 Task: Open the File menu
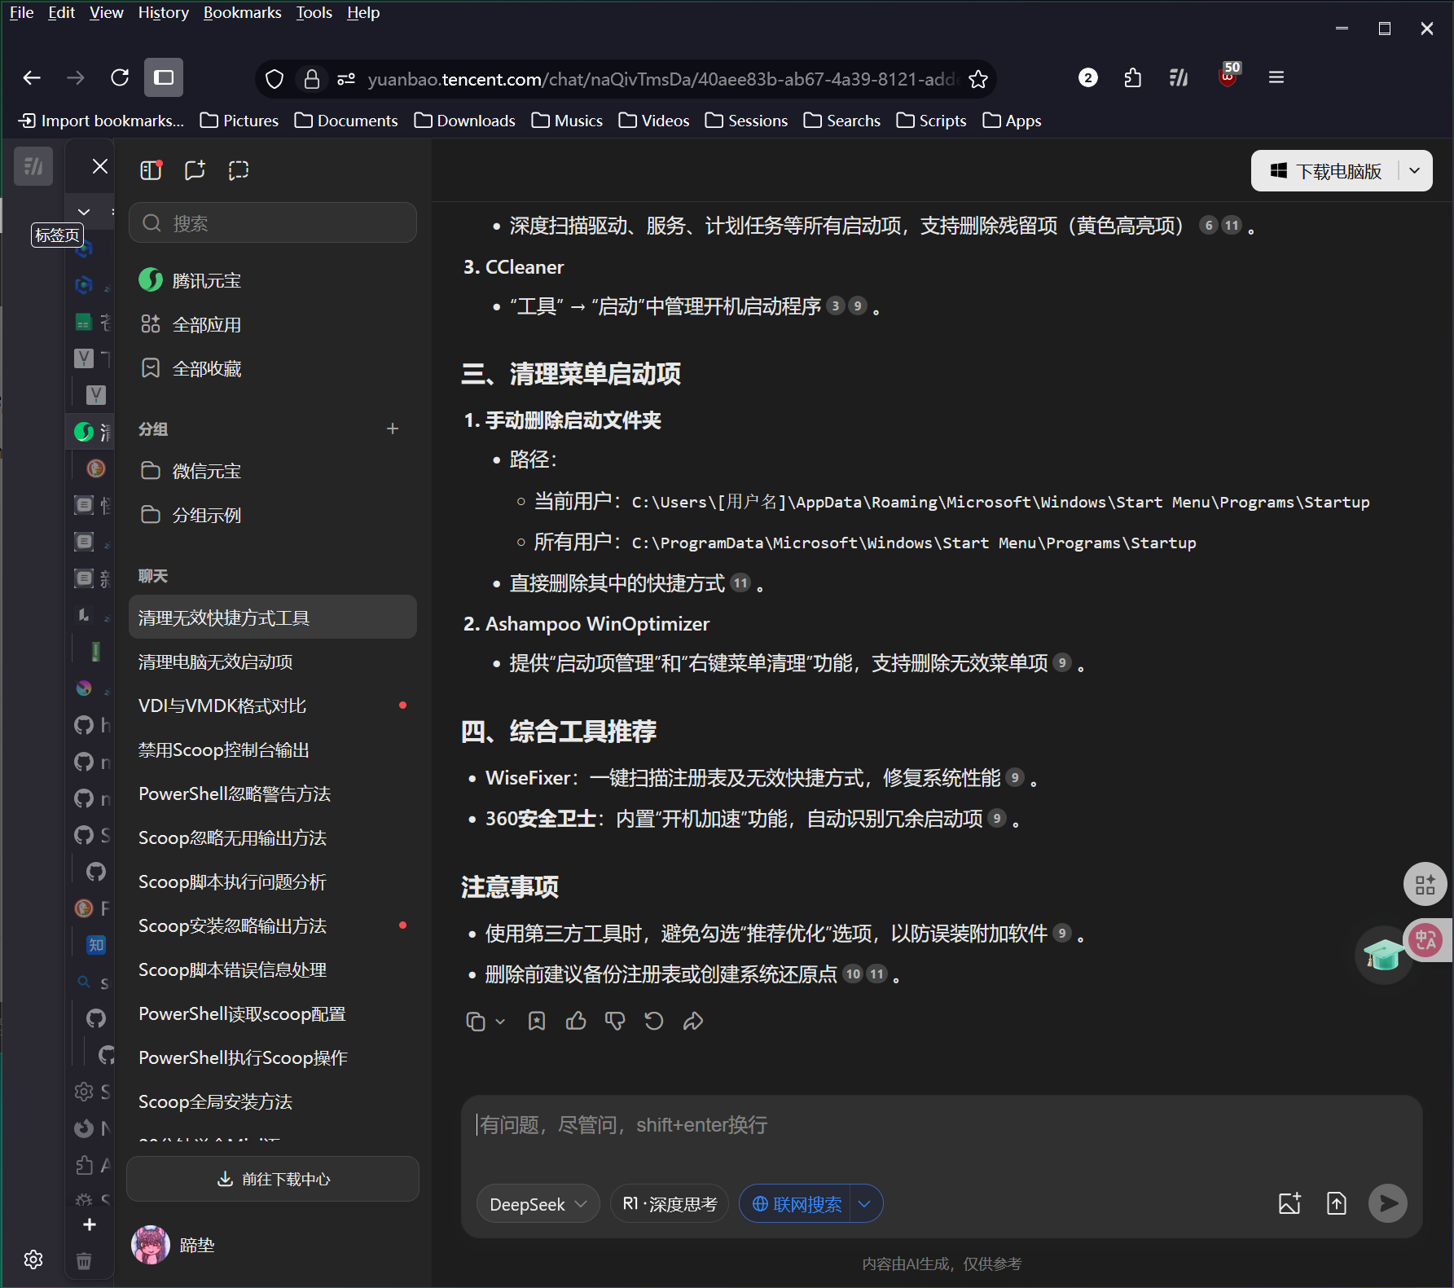(21, 12)
